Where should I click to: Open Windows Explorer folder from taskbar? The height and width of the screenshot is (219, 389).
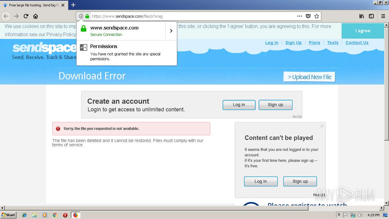coord(34,215)
